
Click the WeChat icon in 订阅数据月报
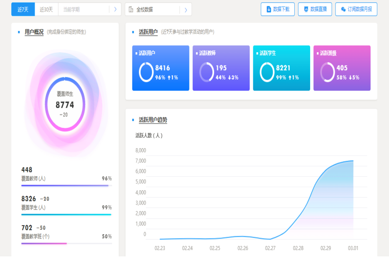(x=343, y=9)
